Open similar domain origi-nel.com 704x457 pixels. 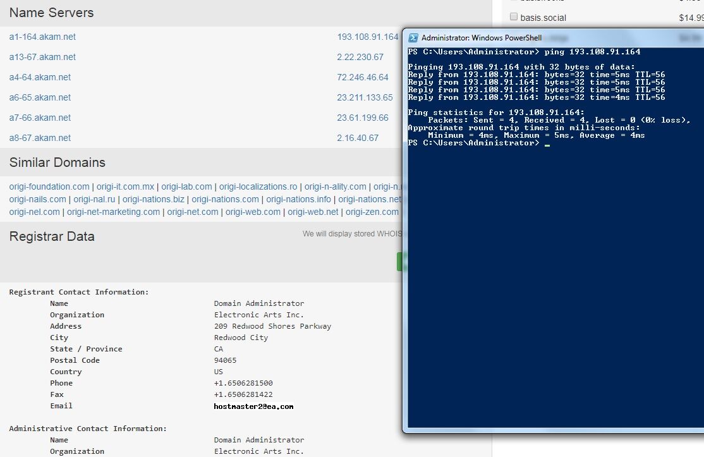35,212
